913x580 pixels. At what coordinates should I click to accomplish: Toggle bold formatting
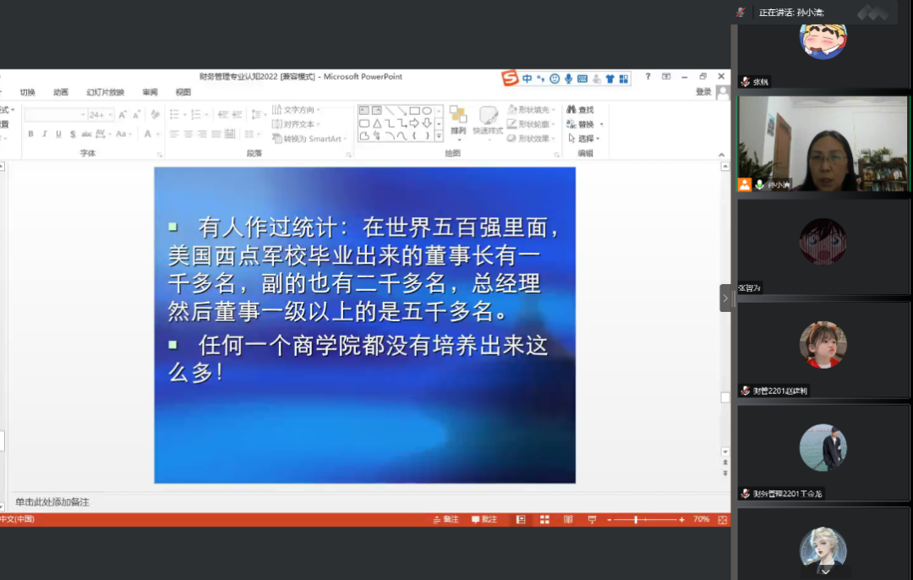[x=31, y=134]
